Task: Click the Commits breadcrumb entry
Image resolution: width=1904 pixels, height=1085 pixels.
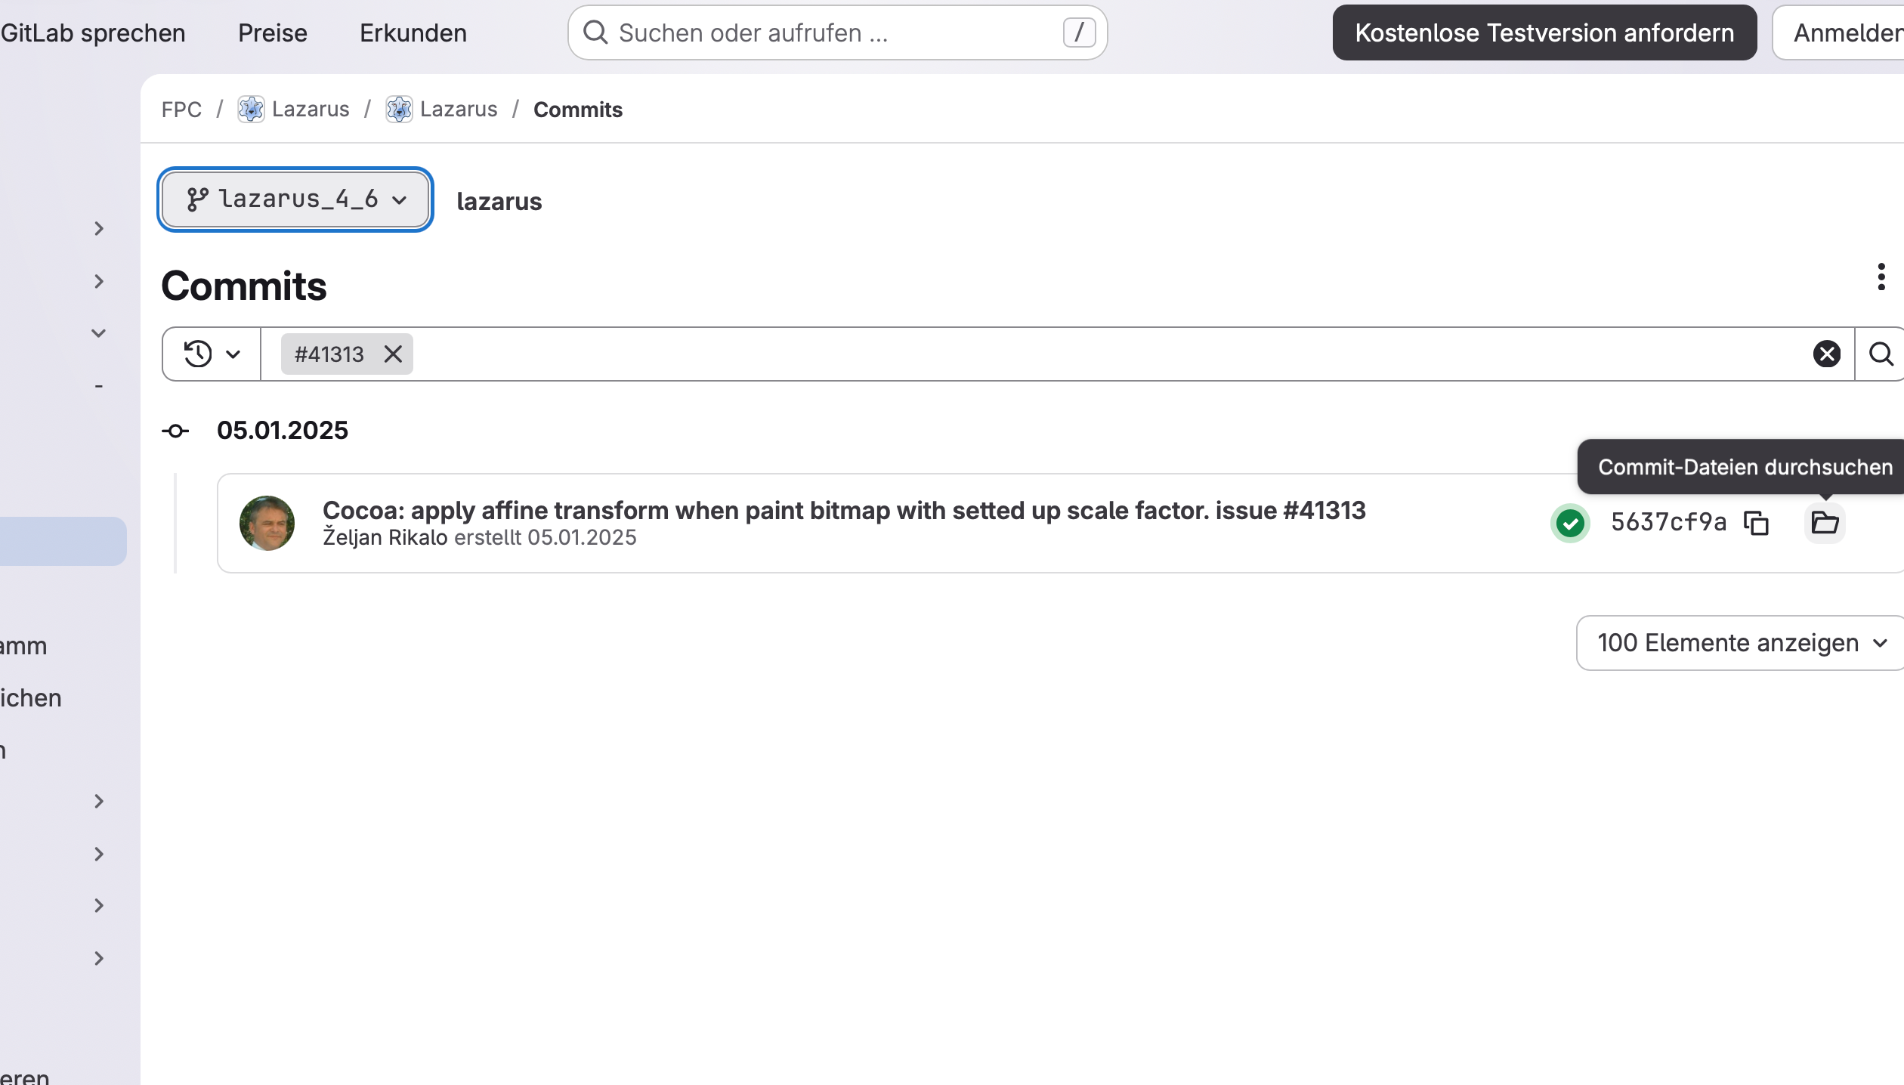Action: (x=578, y=110)
